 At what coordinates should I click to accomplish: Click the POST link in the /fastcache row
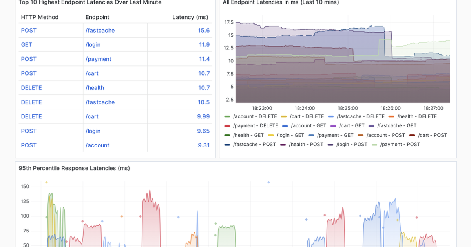[29, 30]
